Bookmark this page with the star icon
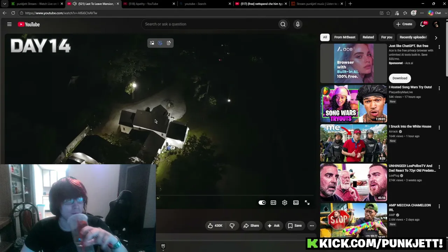This screenshot has width=448, height=252. pyautogui.click(x=388, y=13)
